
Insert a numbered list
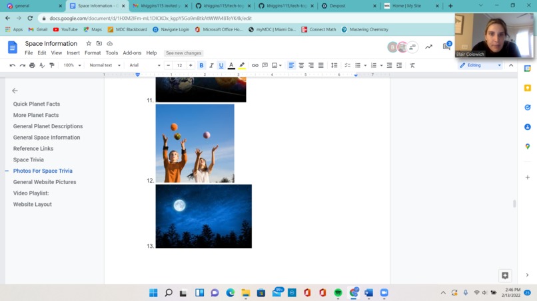(374, 65)
